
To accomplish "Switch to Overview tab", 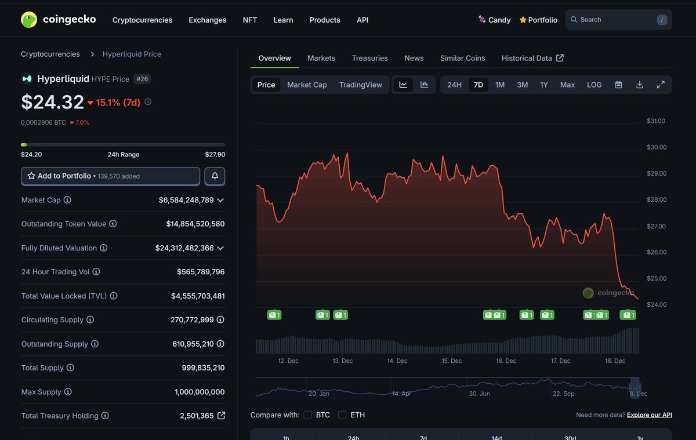I will [275, 58].
